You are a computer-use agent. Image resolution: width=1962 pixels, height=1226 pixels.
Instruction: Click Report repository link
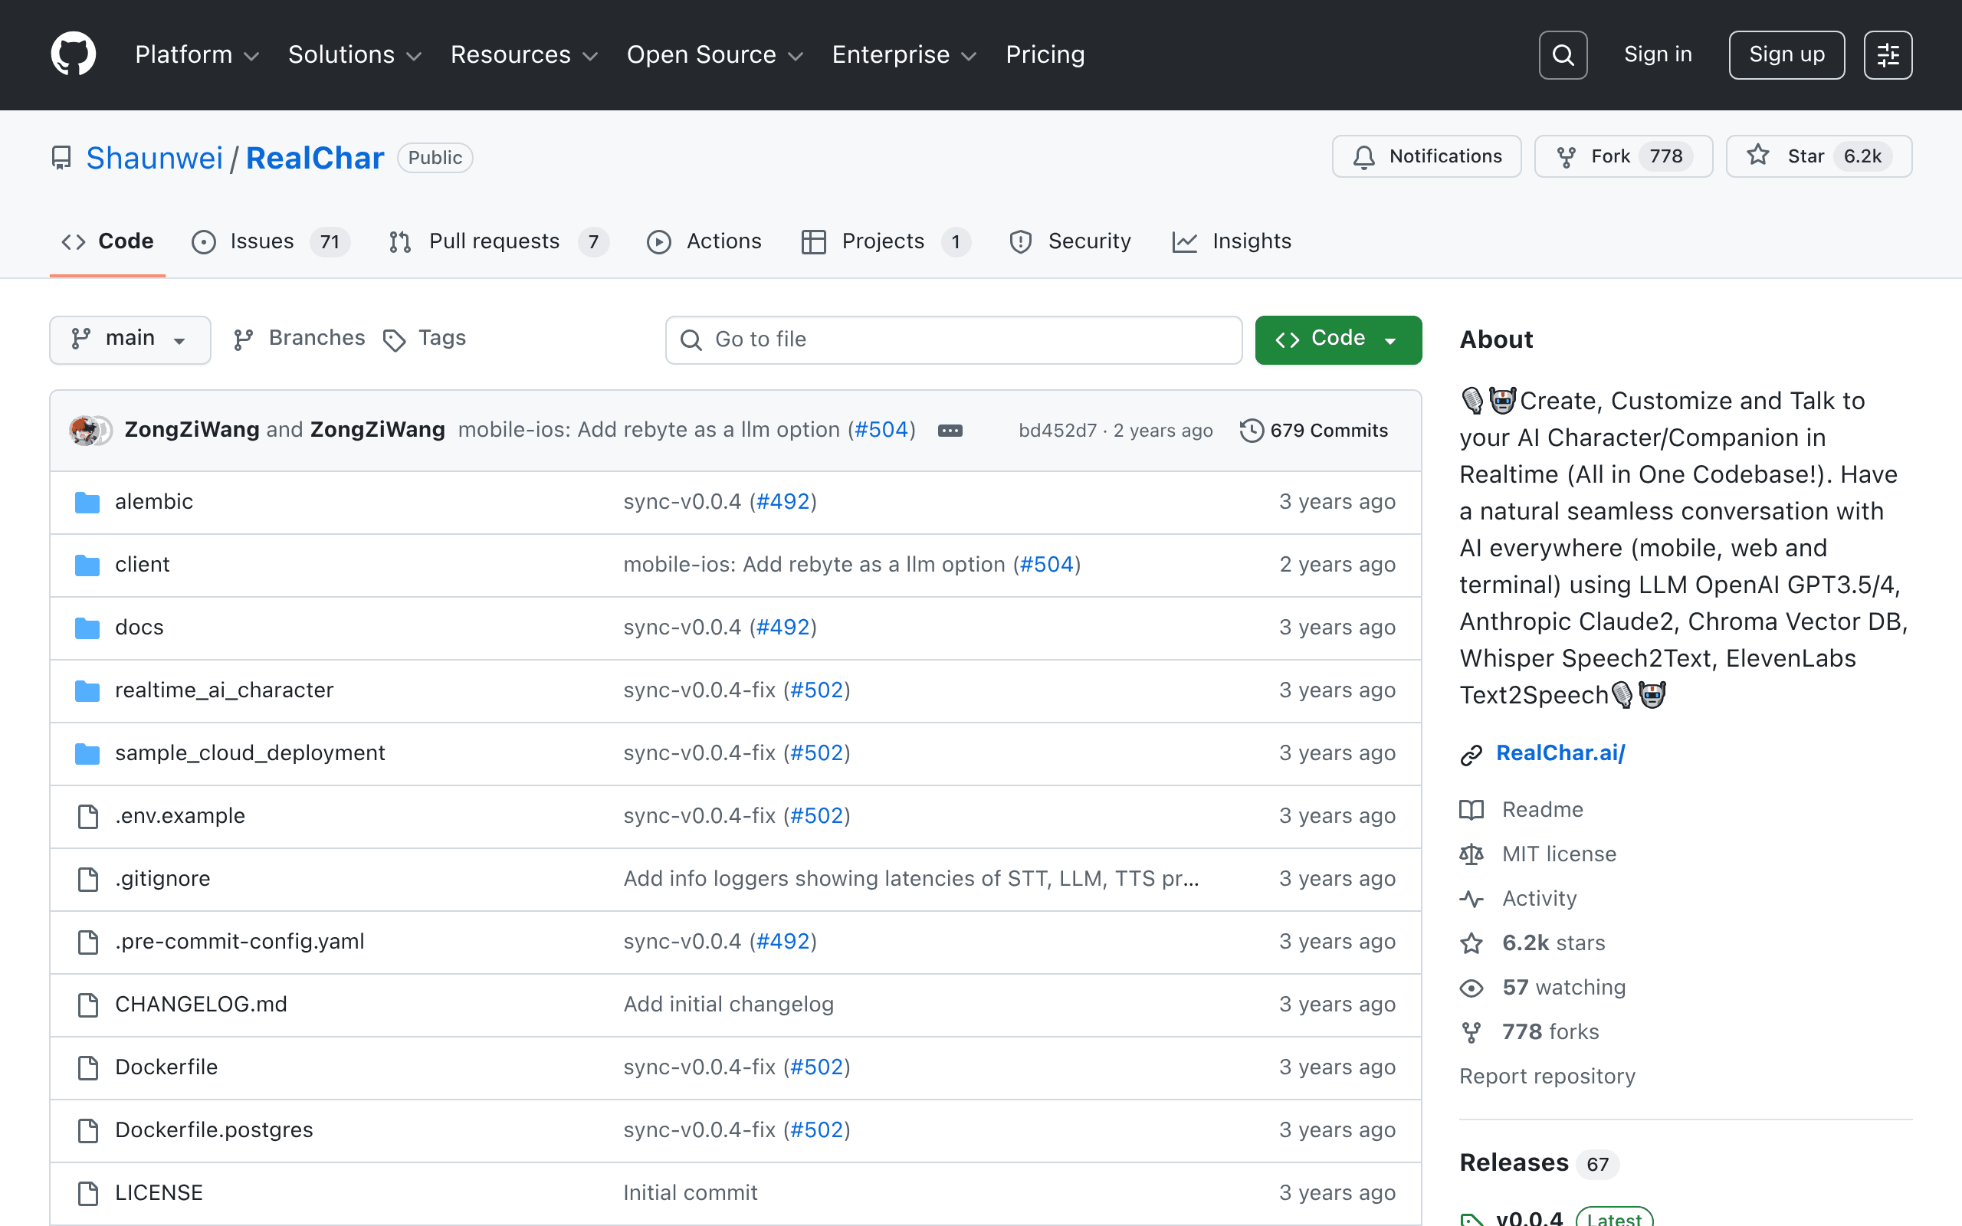1547,1077
